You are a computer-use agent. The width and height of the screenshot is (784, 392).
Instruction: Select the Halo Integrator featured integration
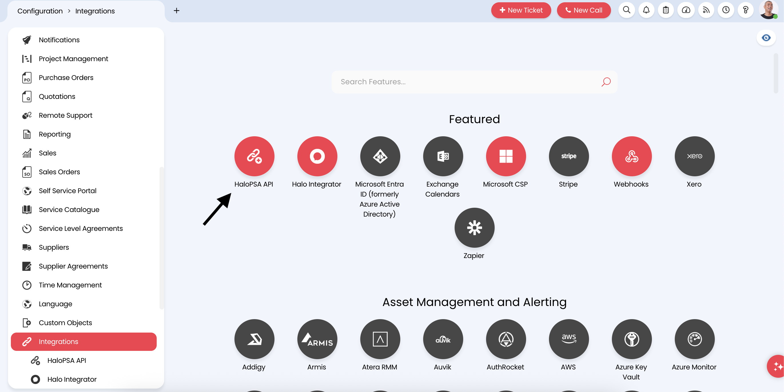pyautogui.click(x=317, y=156)
